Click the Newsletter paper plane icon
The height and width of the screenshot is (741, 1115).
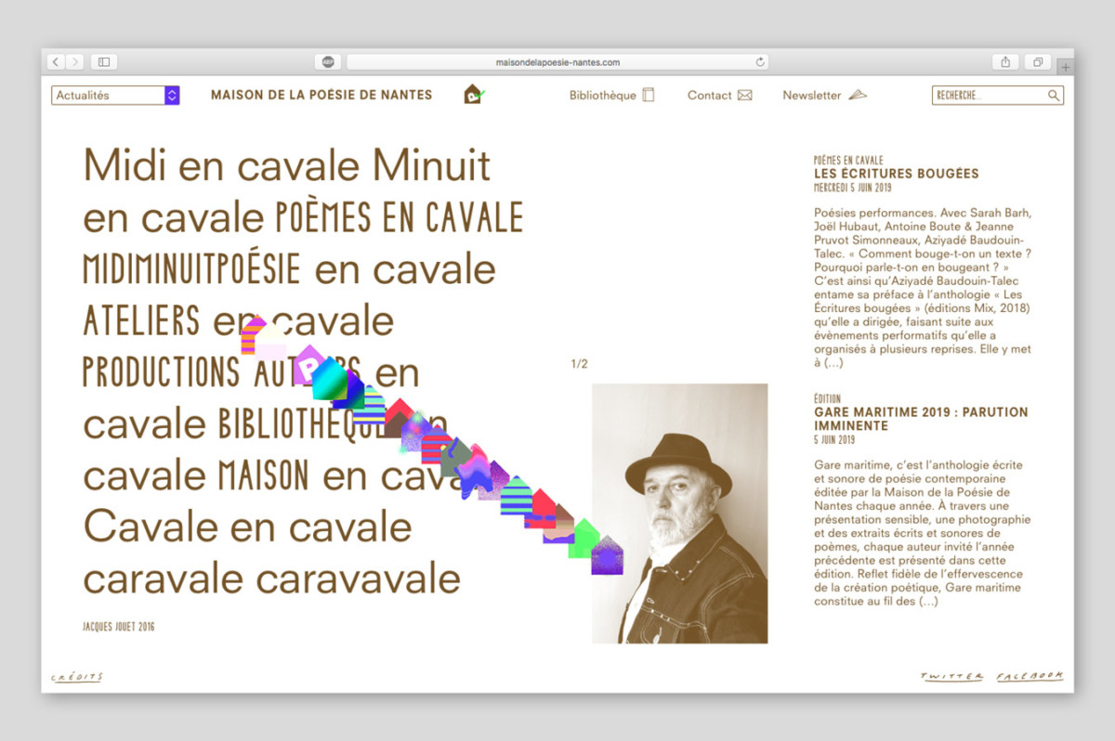pos(857,95)
